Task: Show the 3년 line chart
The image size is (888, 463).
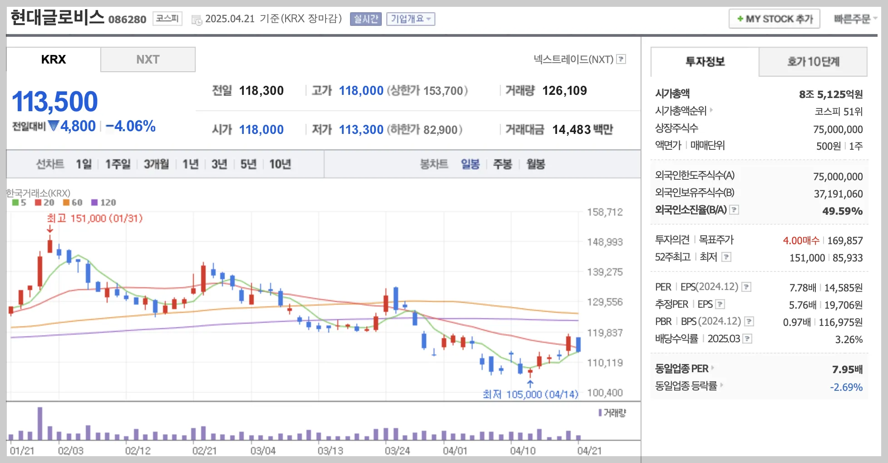Action: tap(219, 164)
